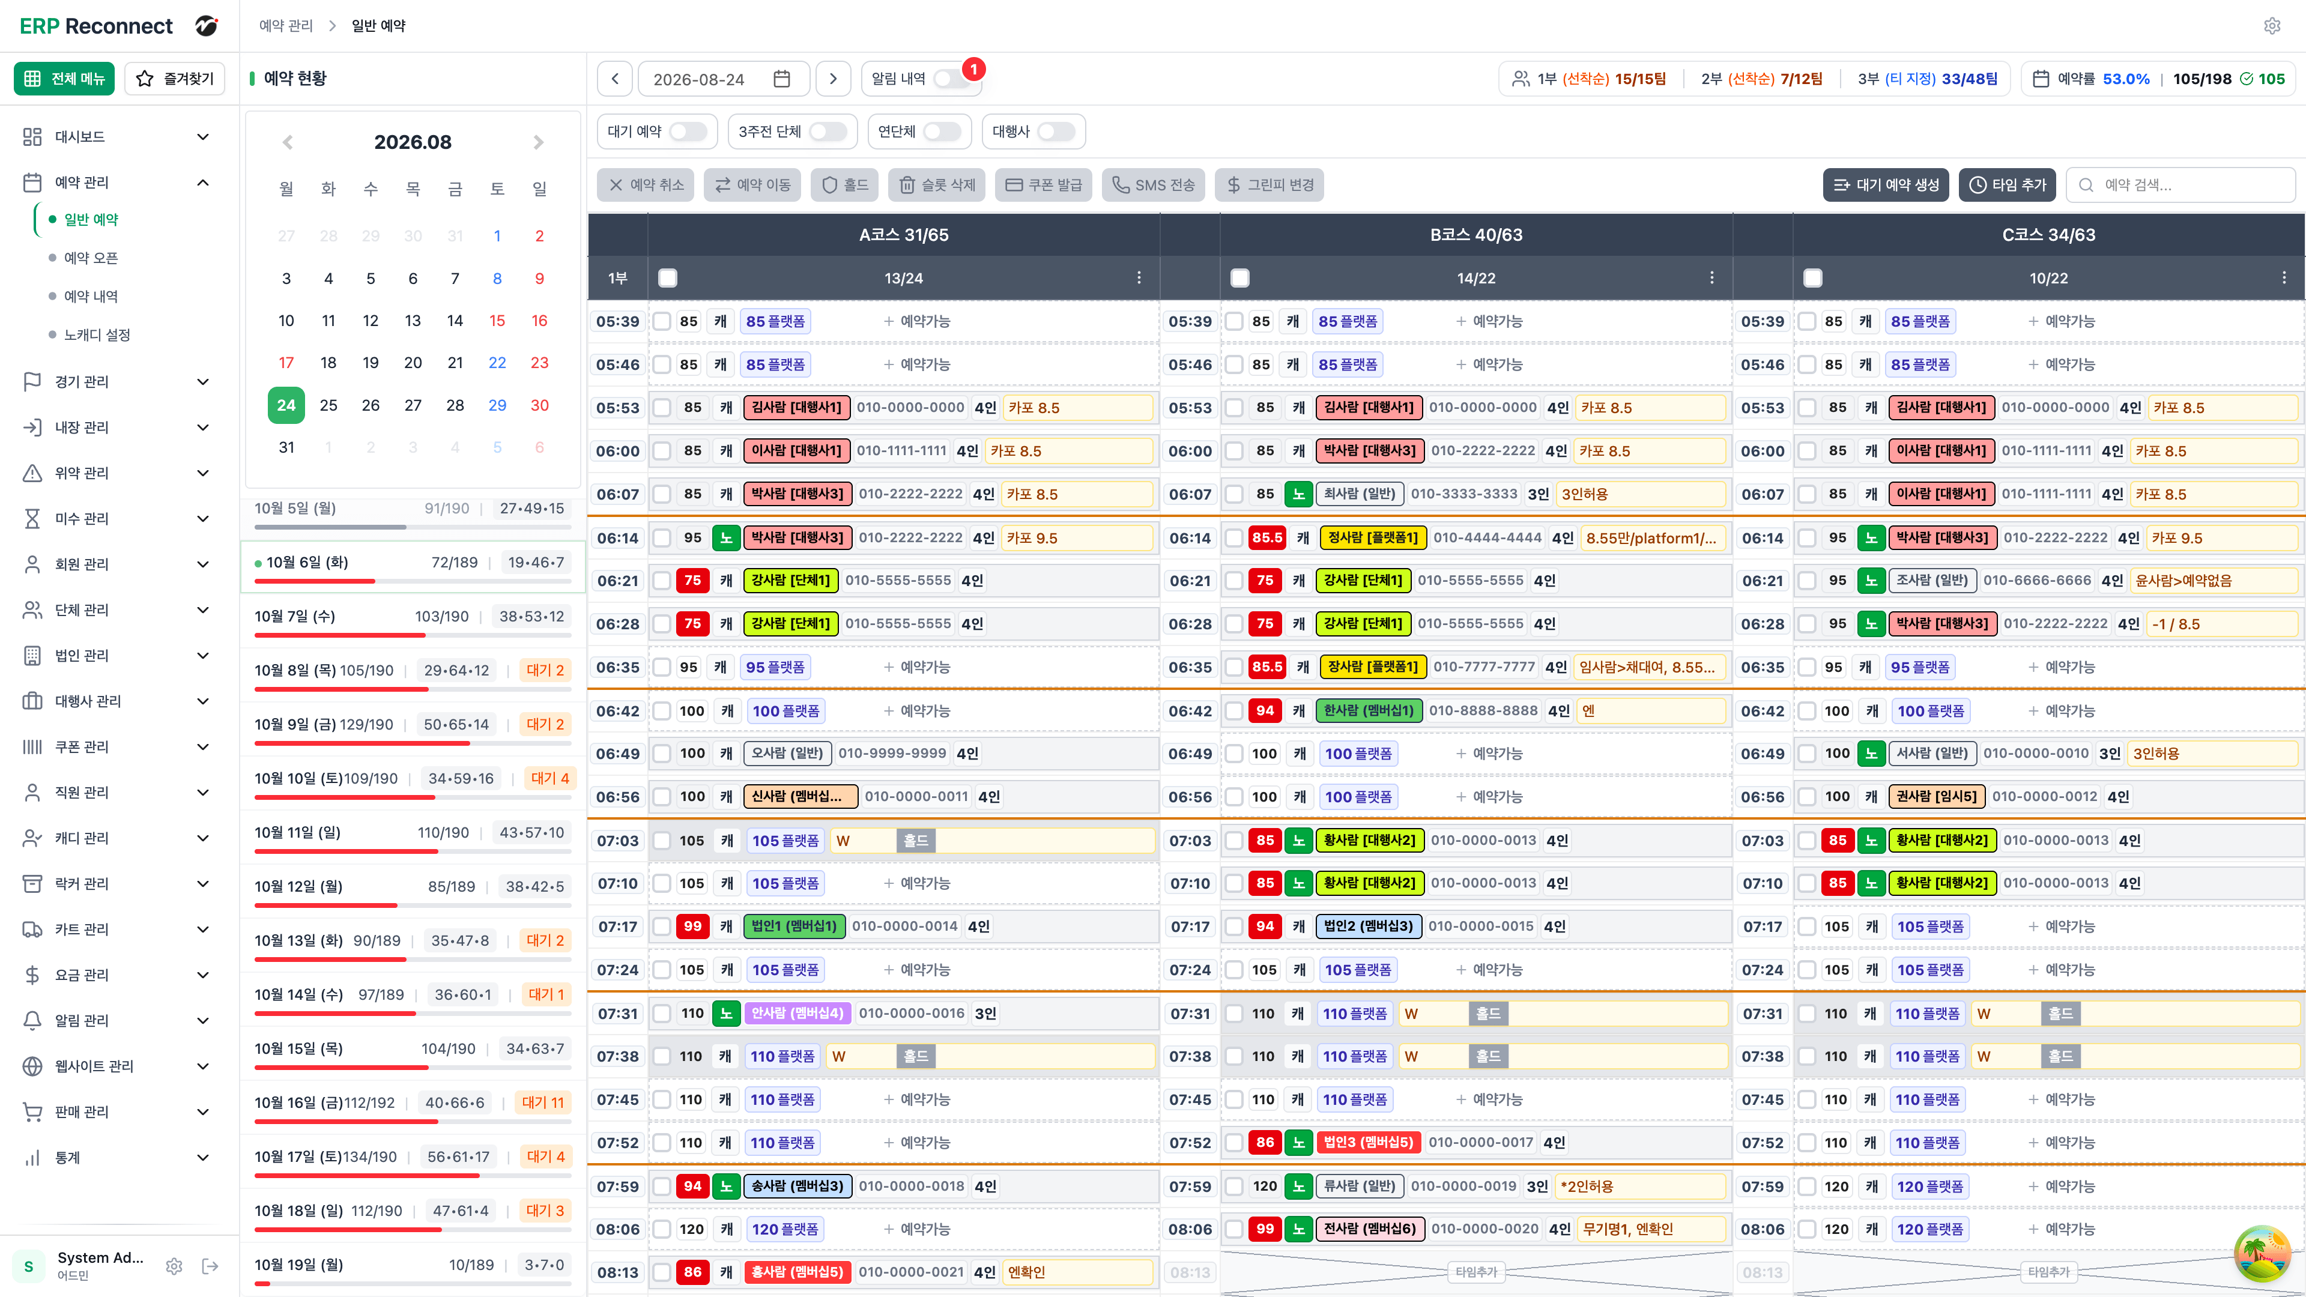Click the palm tree avatar icon
The height and width of the screenshot is (1297, 2306).
(2261, 1253)
